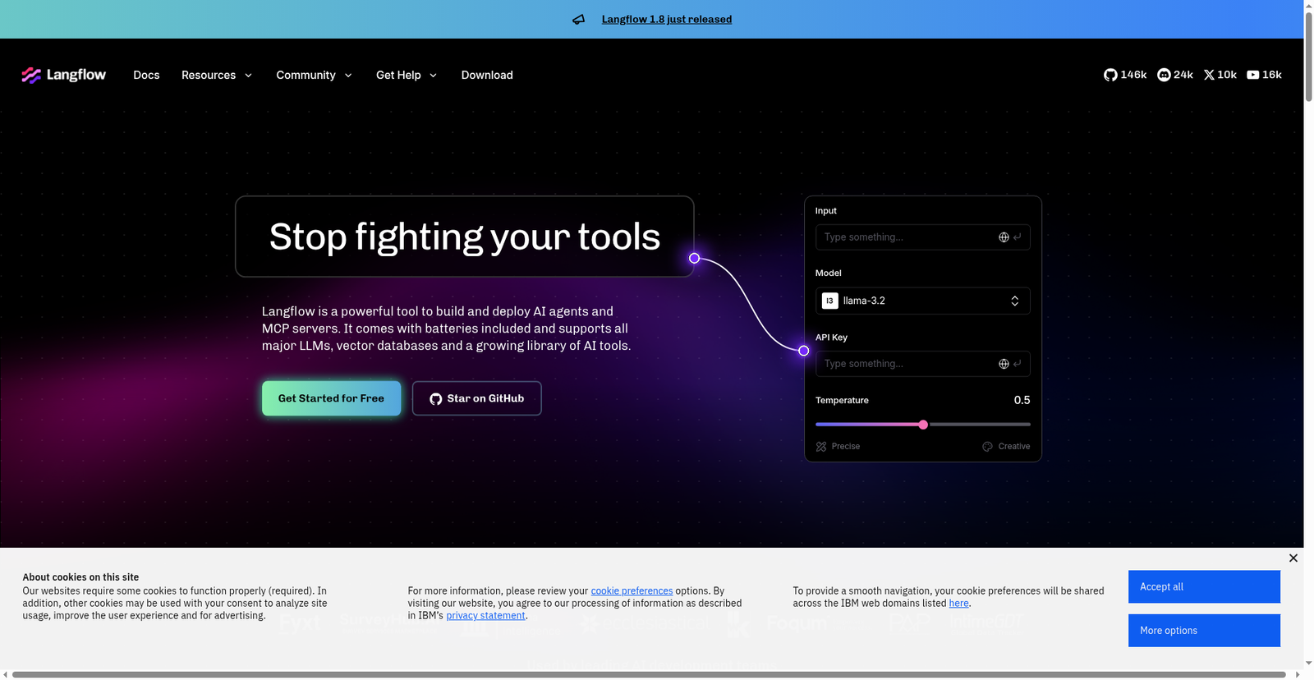This screenshot has width=1314, height=680.
Task: Click the Temperature slider handle
Action: click(923, 425)
